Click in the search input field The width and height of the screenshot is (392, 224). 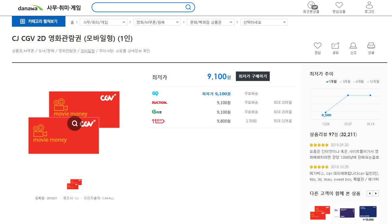139,7
